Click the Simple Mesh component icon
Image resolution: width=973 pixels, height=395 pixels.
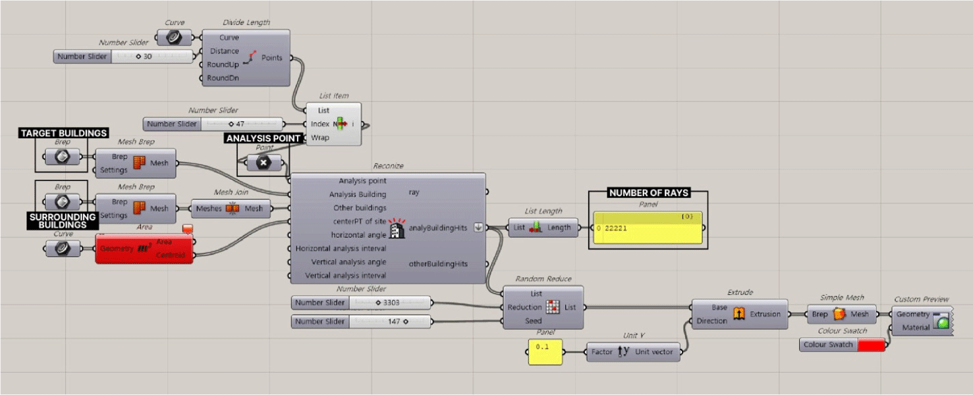(x=840, y=314)
